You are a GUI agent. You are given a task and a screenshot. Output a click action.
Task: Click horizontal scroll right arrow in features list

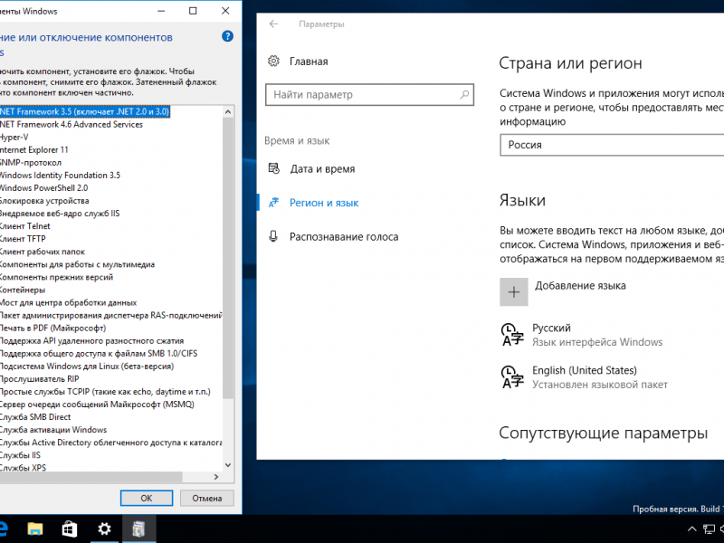click(216, 477)
